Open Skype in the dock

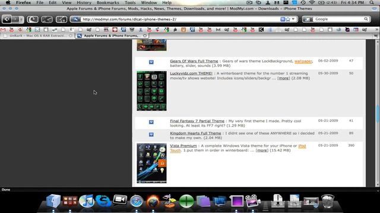pyautogui.click(x=103, y=201)
